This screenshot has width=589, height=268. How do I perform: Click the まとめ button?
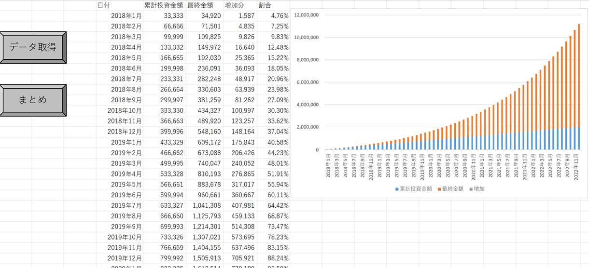click(x=33, y=100)
